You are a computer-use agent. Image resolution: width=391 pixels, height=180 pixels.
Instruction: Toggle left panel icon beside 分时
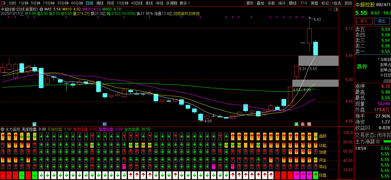3,3
